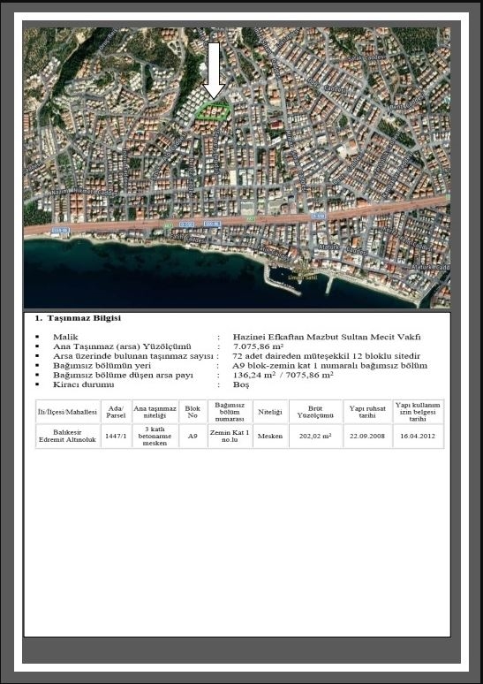
Task: Select the 'Zemin Kat 1 no.lu' cell
Action: [230, 436]
